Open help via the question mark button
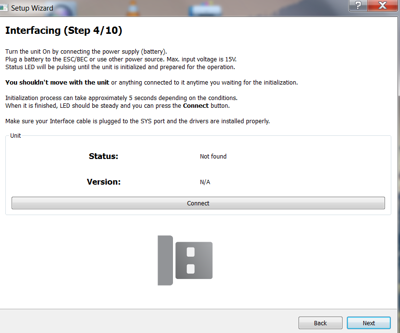This screenshot has width=400, height=333. (358, 5)
